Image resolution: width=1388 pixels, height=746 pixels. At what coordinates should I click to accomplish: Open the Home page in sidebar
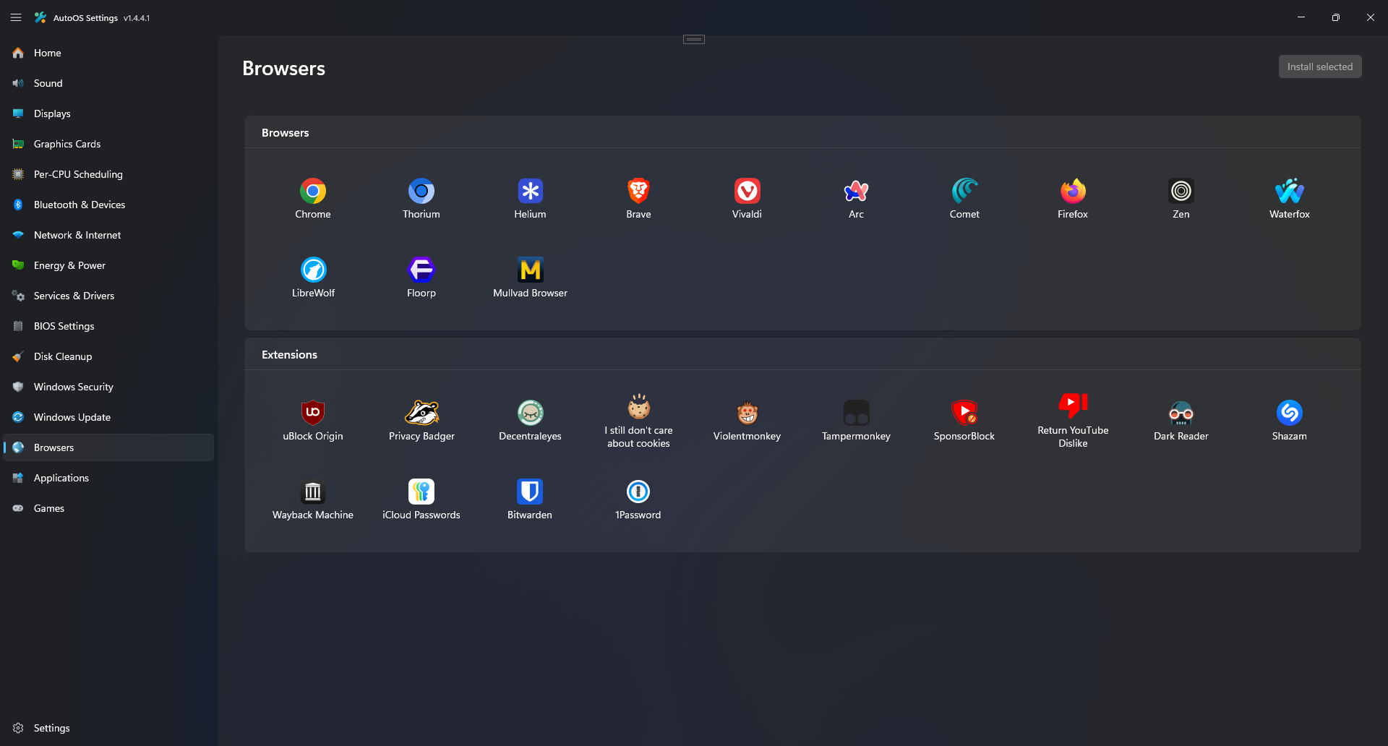click(108, 53)
